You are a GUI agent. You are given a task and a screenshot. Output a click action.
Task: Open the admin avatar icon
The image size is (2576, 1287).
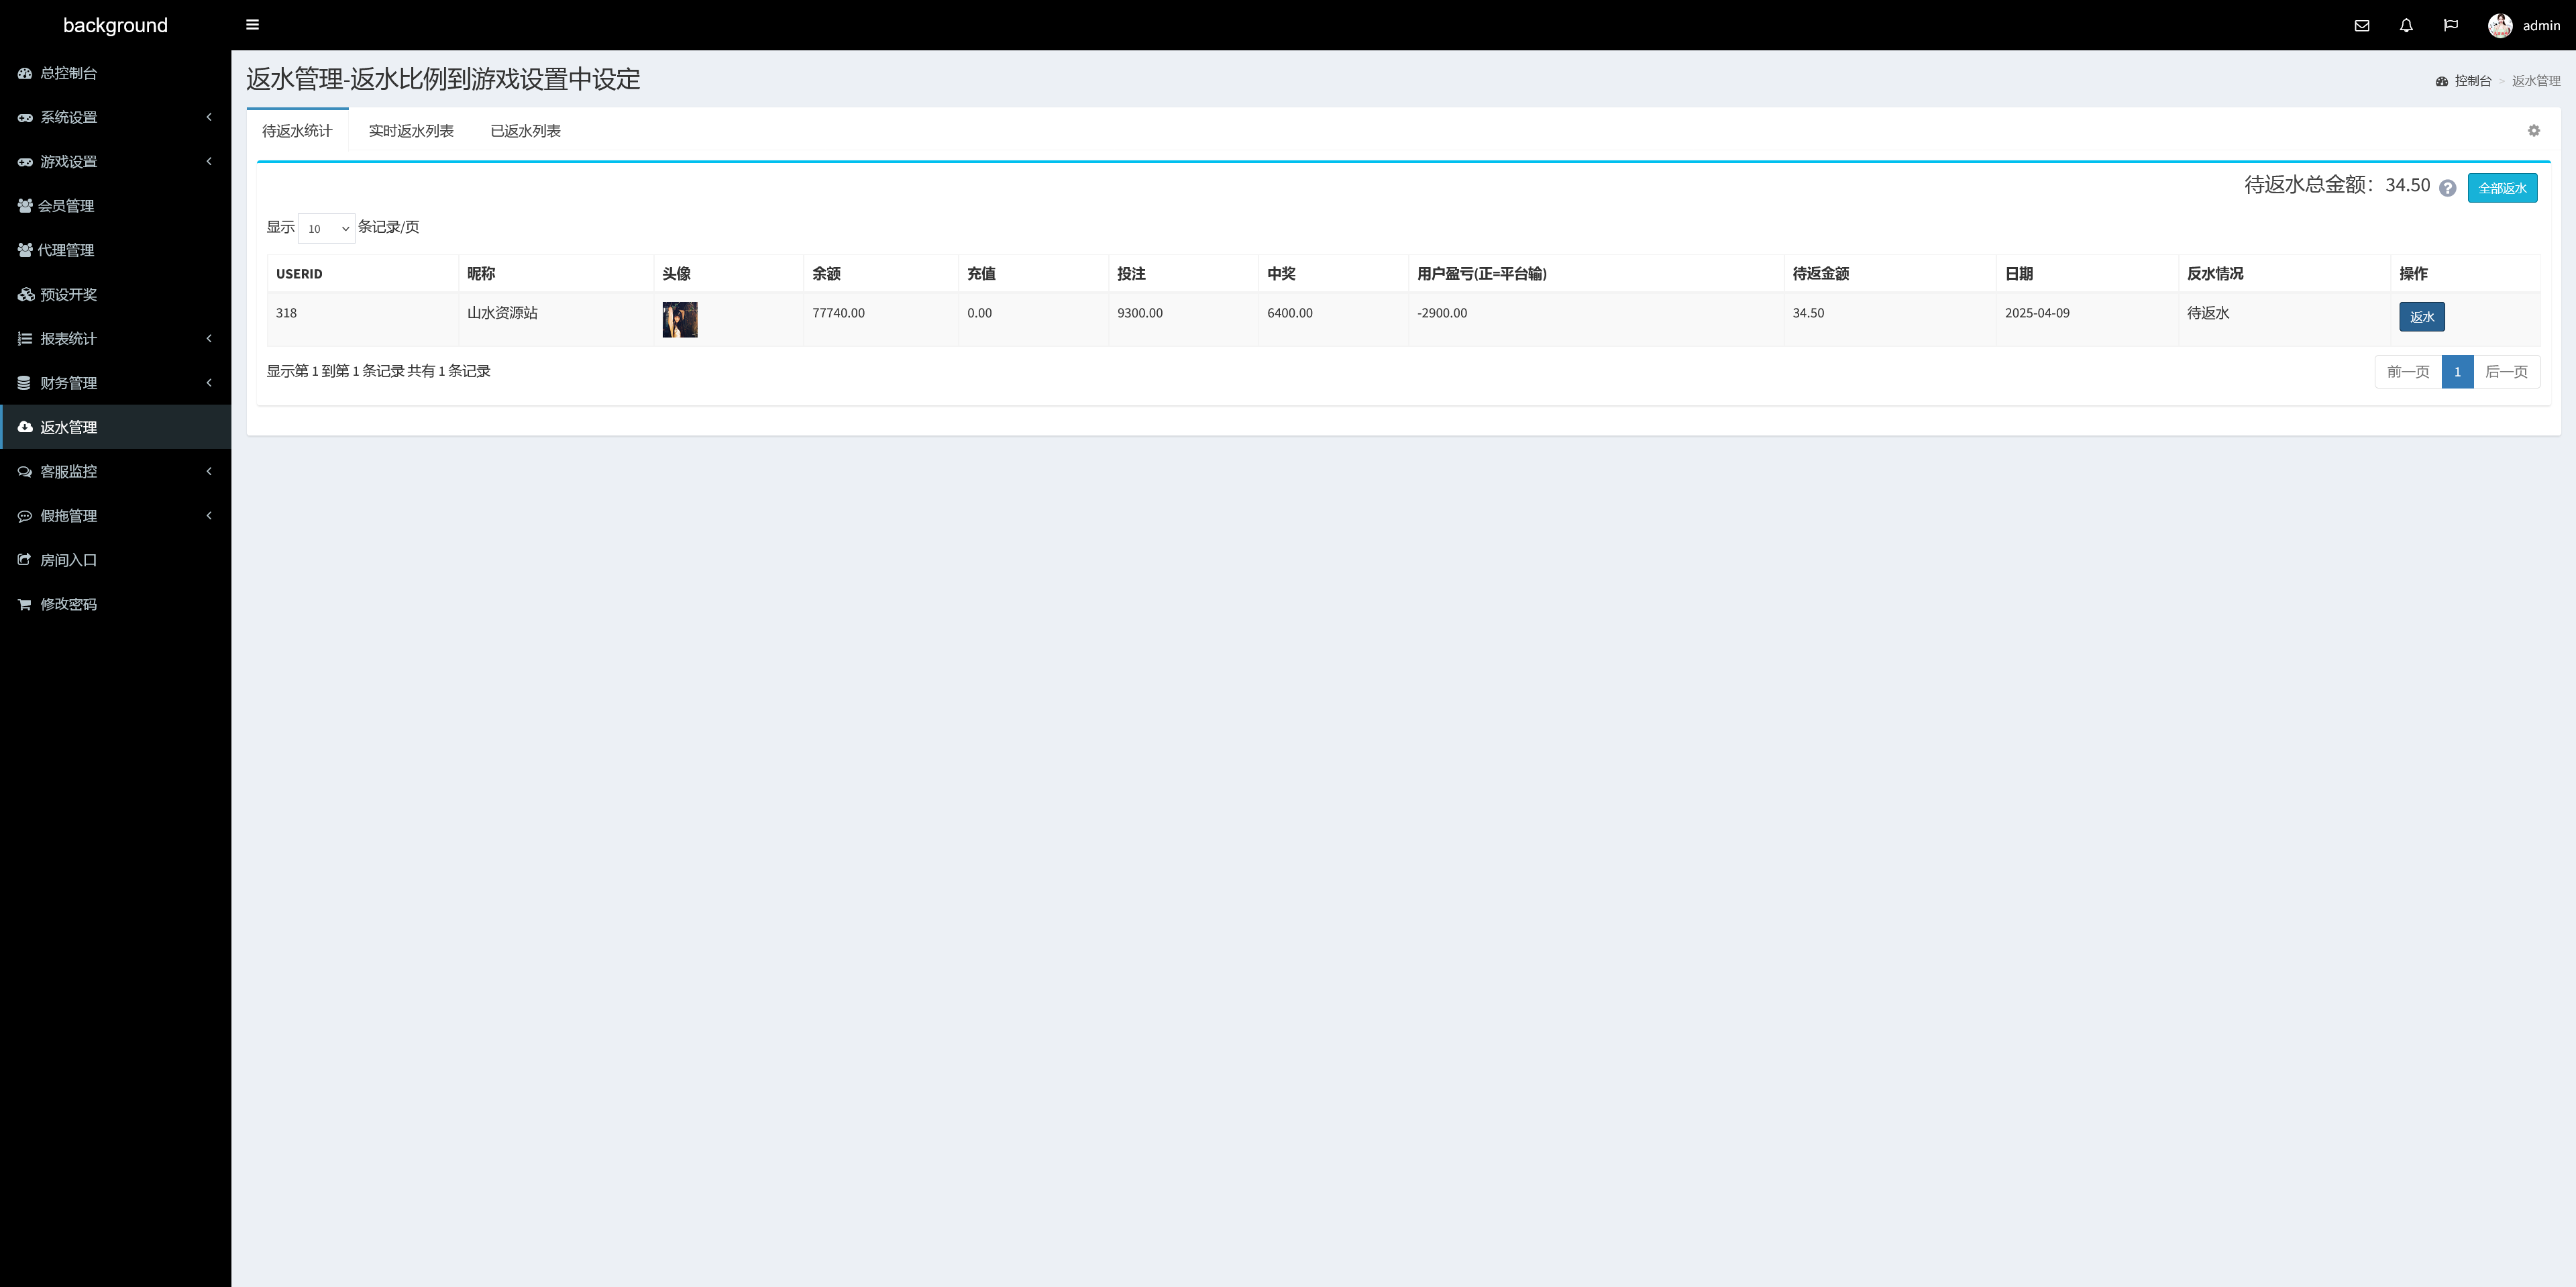2500,26
